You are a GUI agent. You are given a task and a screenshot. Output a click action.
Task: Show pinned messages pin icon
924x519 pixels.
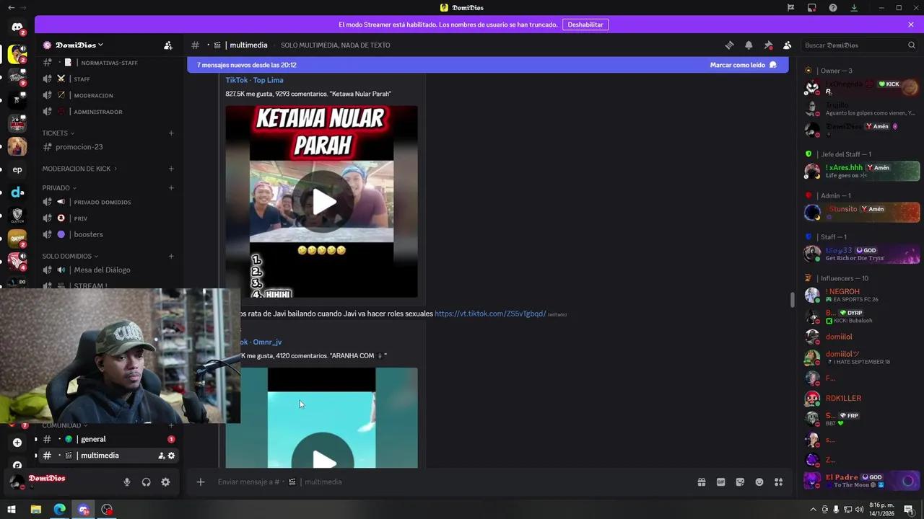coord(768,45)
